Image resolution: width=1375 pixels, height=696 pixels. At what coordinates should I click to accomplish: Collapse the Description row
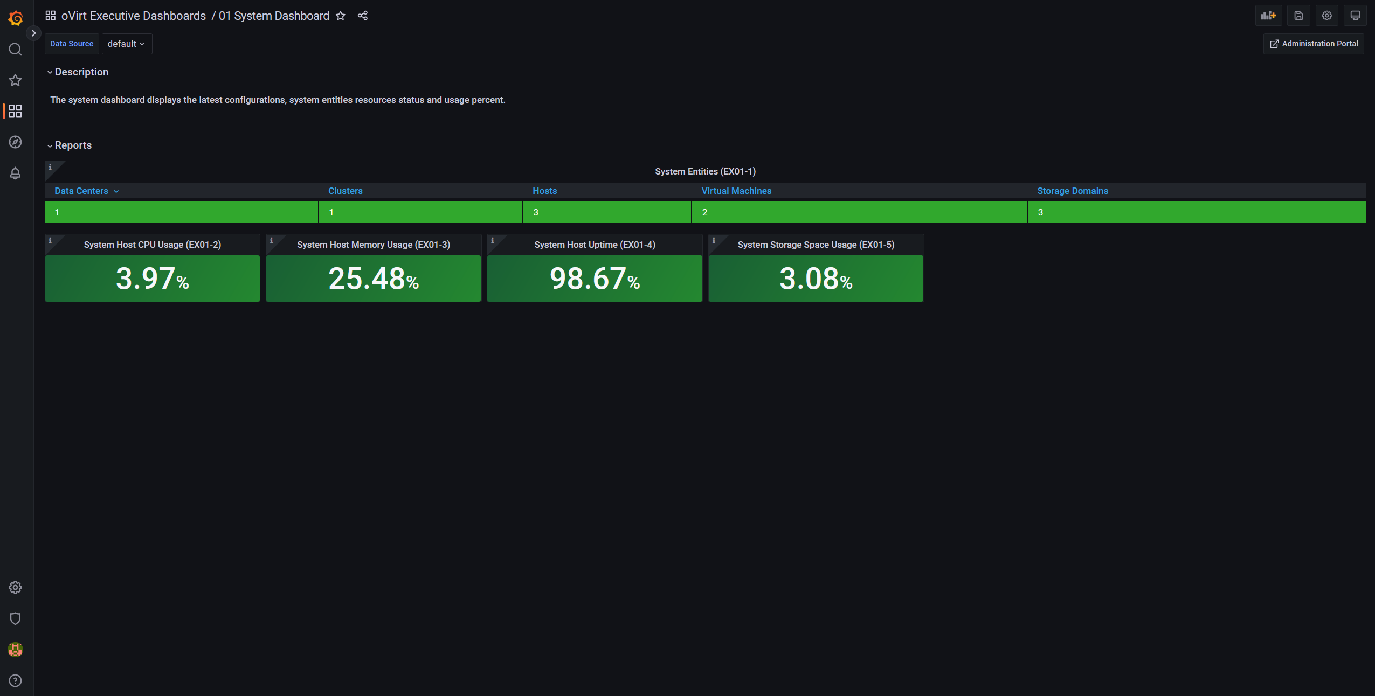coord(78,72)
